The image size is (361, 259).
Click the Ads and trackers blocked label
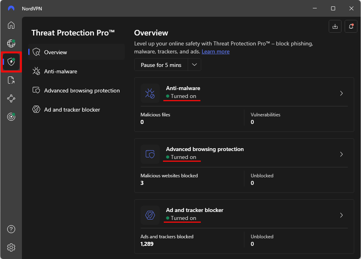point(167,237)
